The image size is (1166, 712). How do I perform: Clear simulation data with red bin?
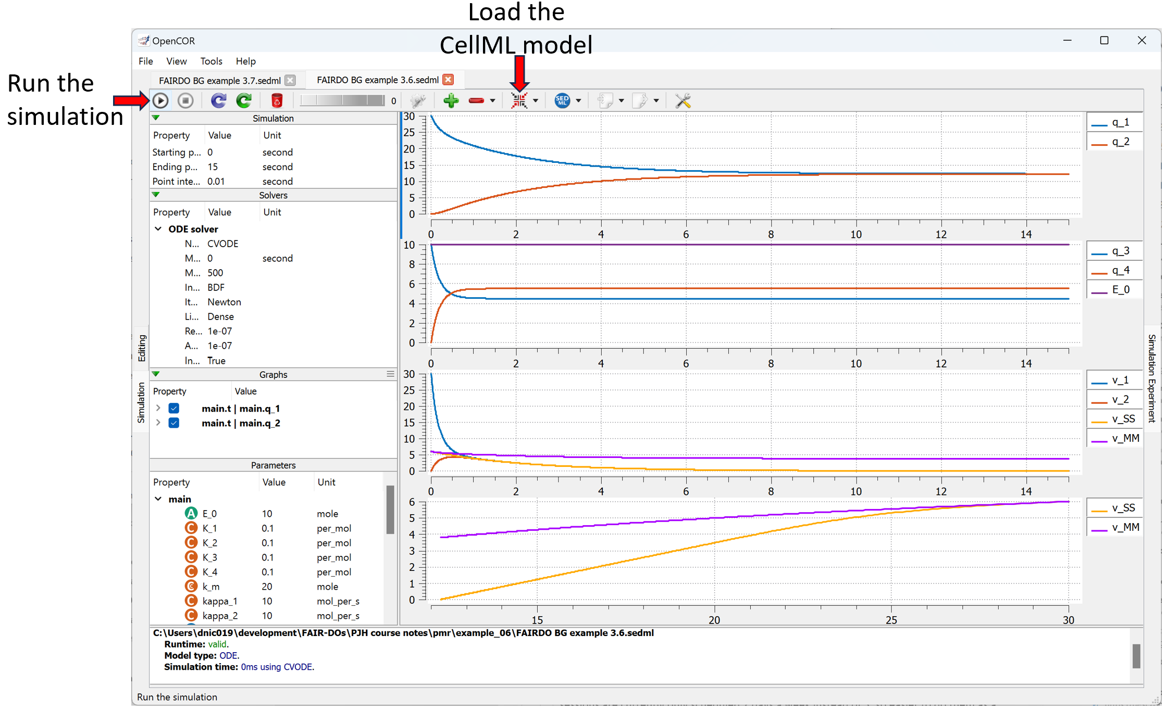(277, 100)
